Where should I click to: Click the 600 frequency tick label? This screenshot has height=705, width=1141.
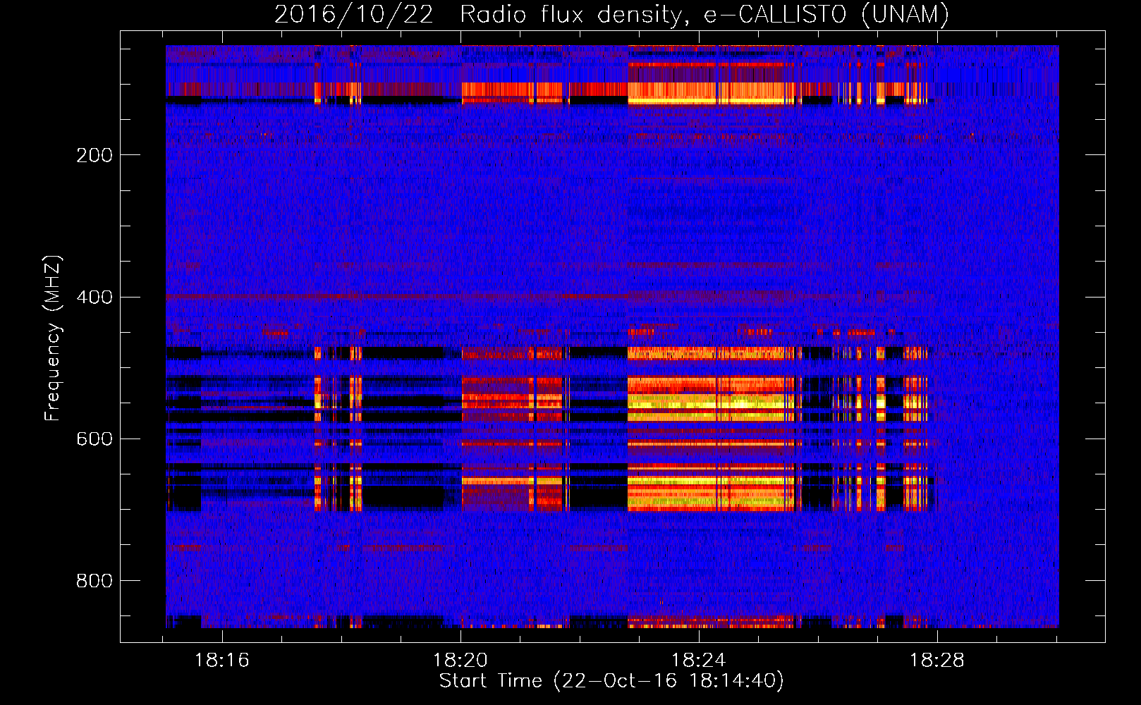[x=94, y=439]
